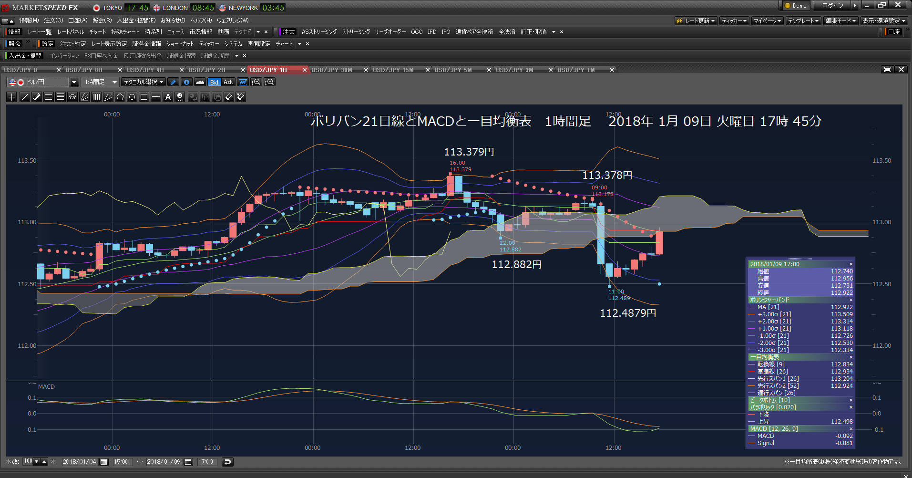Open 特殊チャート from the info toolbar
Screen dimensions: 912x478
pos(125,32)
